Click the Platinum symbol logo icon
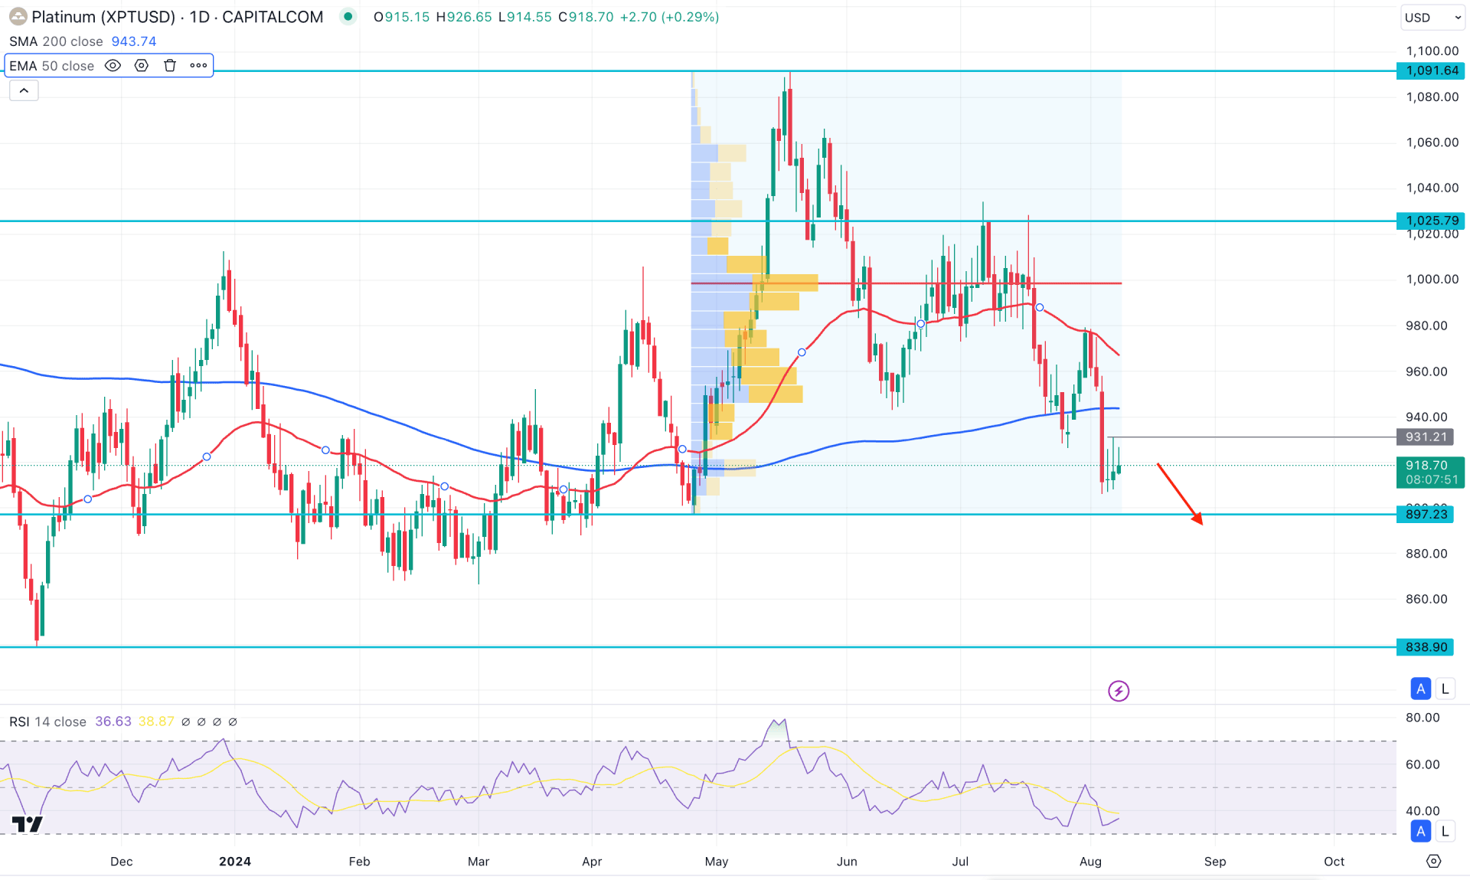1470x880 pixels. point(17,17)
